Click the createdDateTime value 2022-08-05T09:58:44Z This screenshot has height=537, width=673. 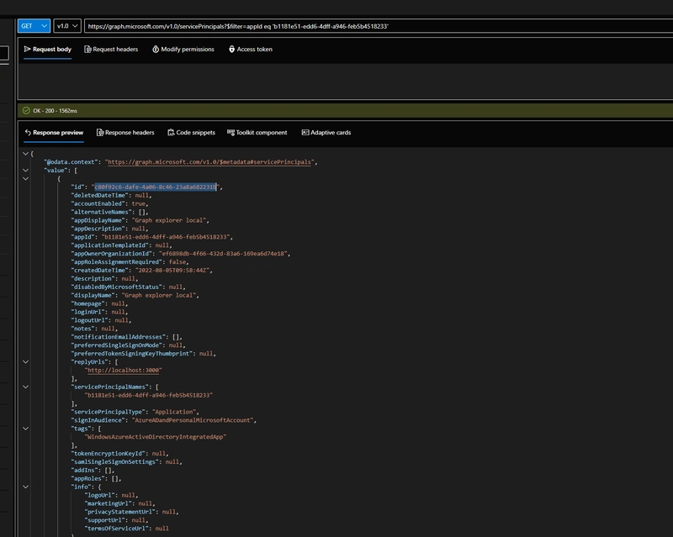coord(173,271)
